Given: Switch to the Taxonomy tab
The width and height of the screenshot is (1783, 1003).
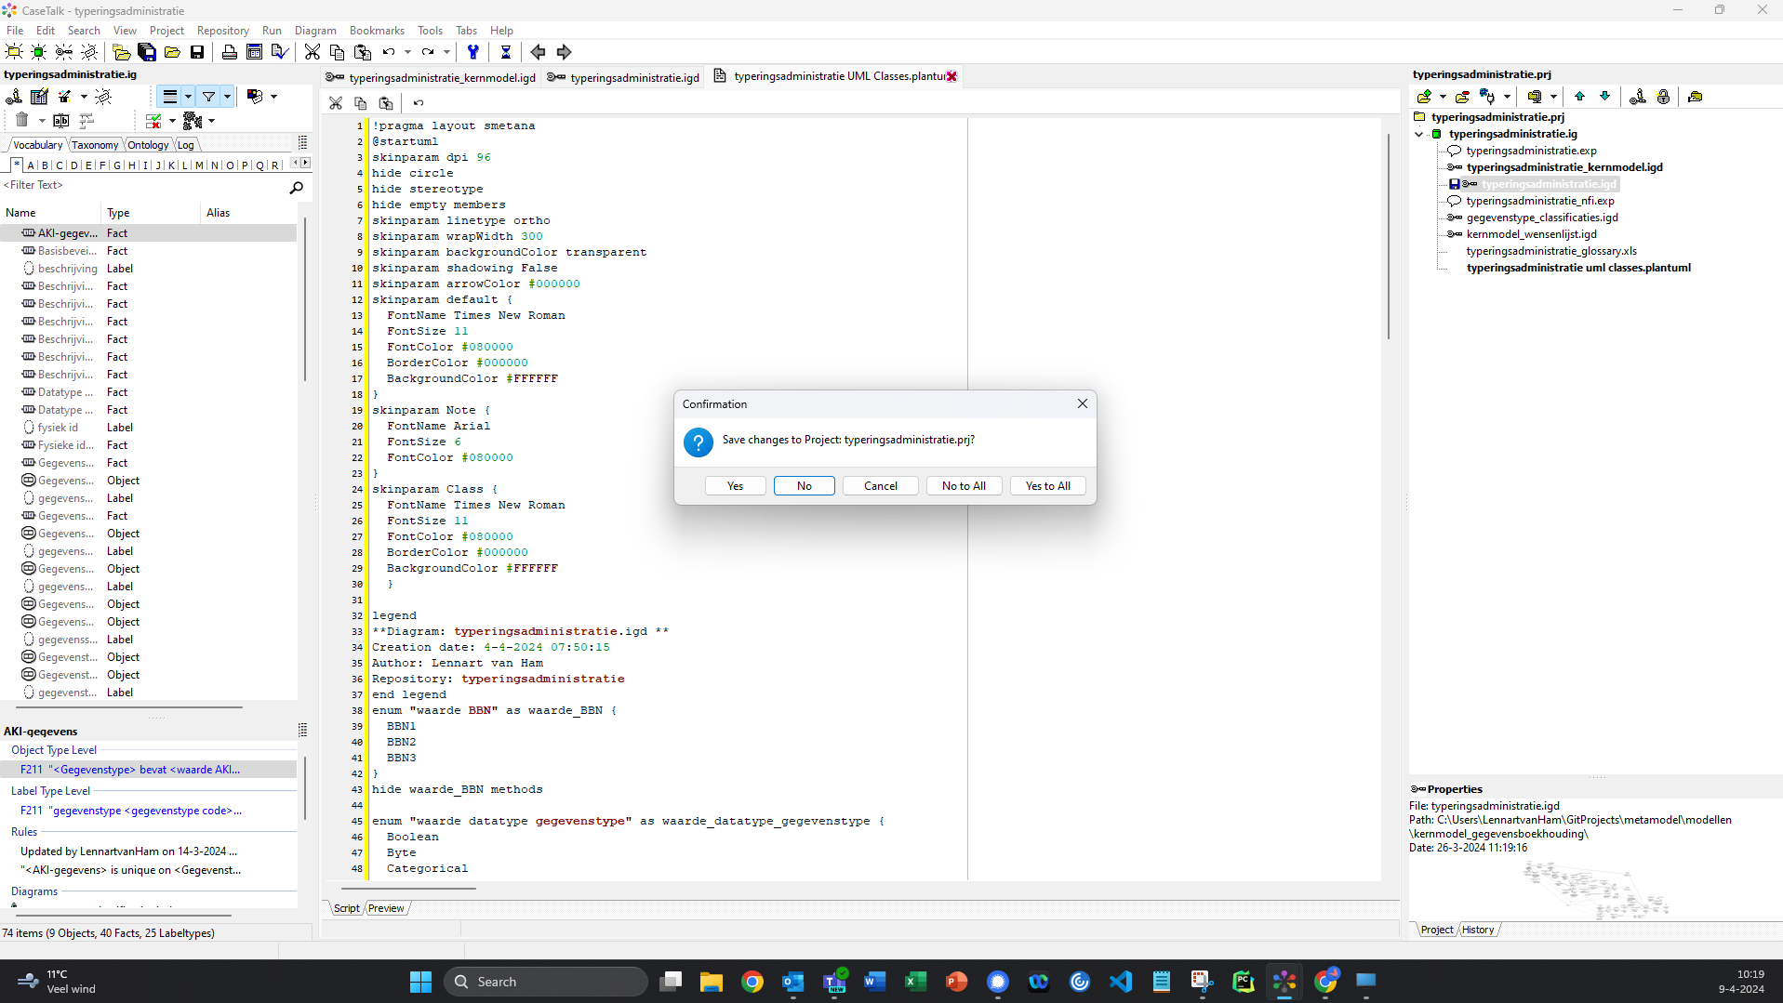Looking at the screenshot, I should point(95,145).
